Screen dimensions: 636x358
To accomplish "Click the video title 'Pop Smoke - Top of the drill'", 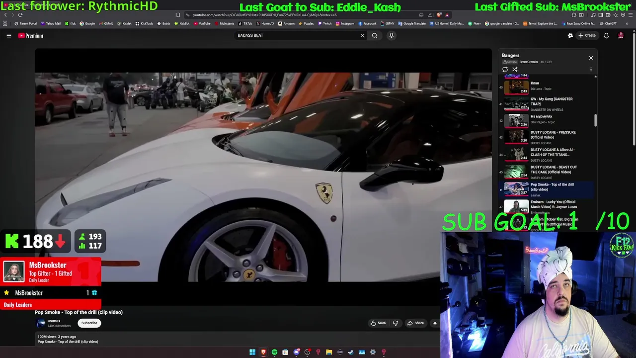I will pyautogui.click(x=79, y=312).
